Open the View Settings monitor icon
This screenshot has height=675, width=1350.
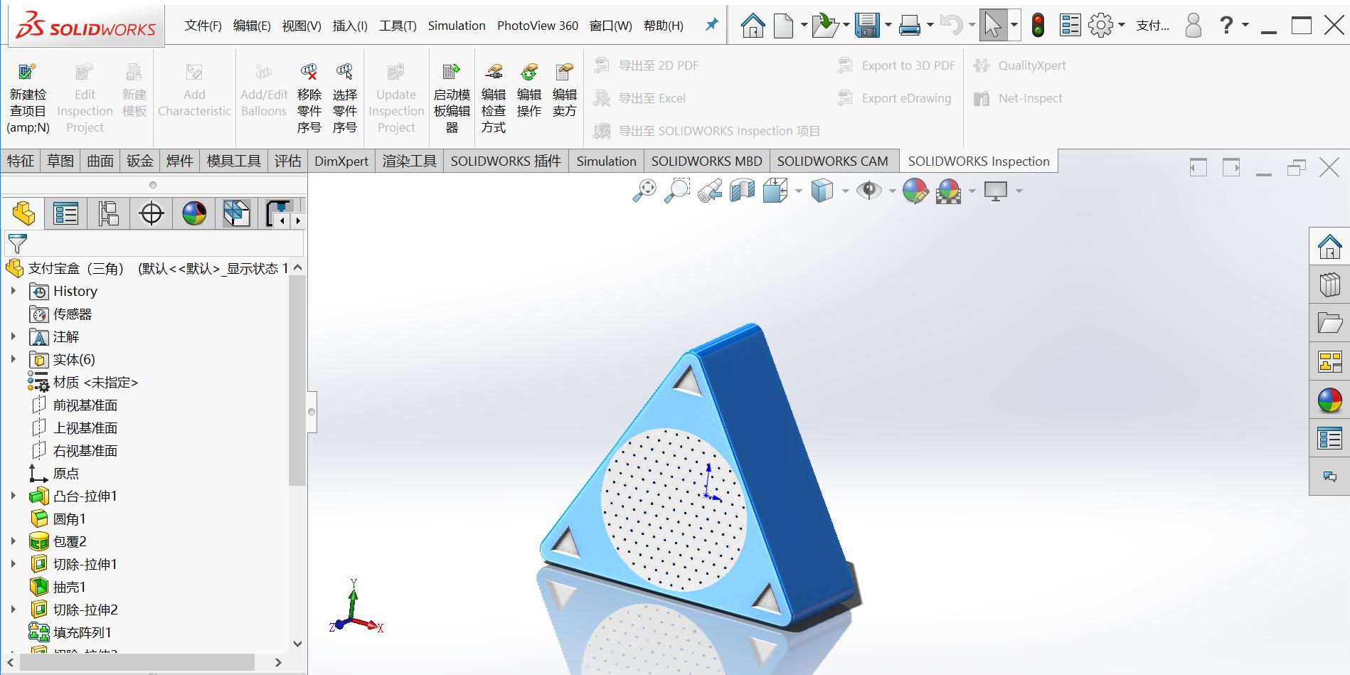tap(995, 191)
